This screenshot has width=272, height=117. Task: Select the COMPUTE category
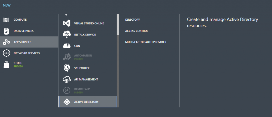coord(29,20)
